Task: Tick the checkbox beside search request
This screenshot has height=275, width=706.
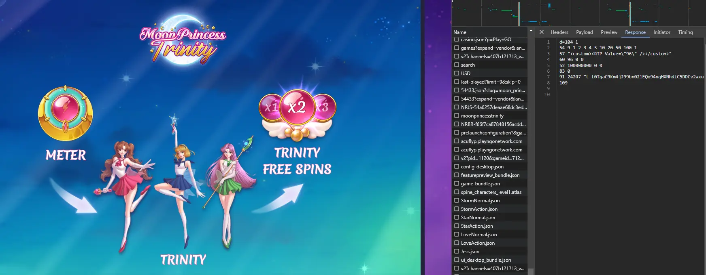Action: (x=457, y=65)
